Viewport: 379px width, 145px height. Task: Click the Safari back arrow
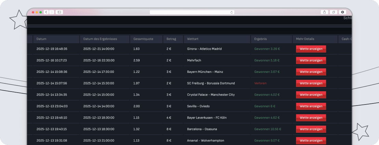[46, 12]
